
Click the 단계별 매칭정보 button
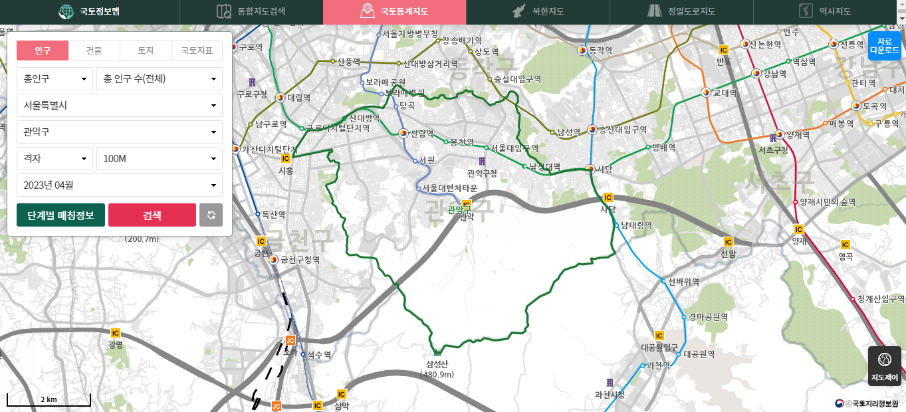point(60,215)
